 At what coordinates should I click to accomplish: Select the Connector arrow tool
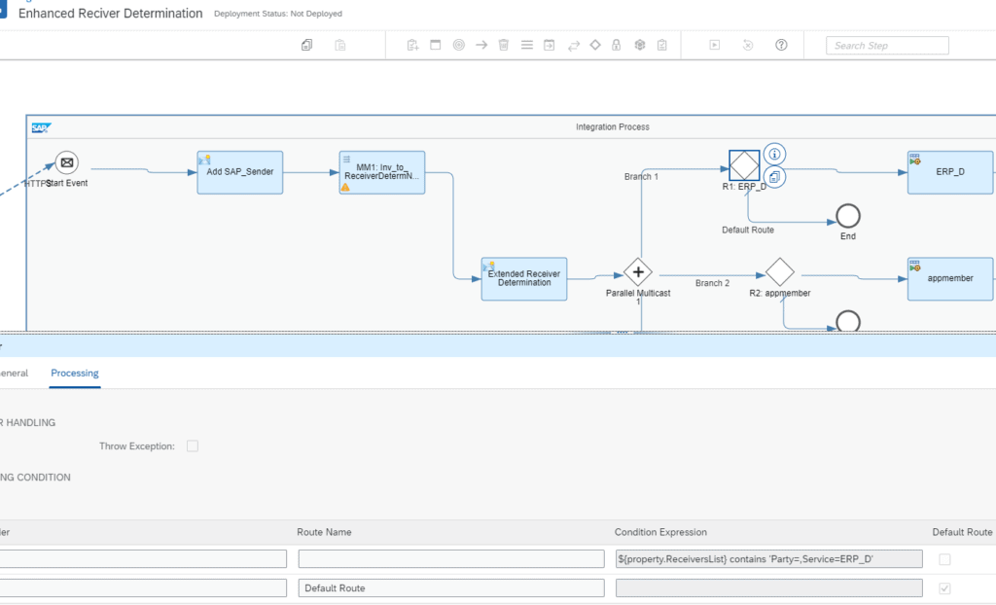481,45
